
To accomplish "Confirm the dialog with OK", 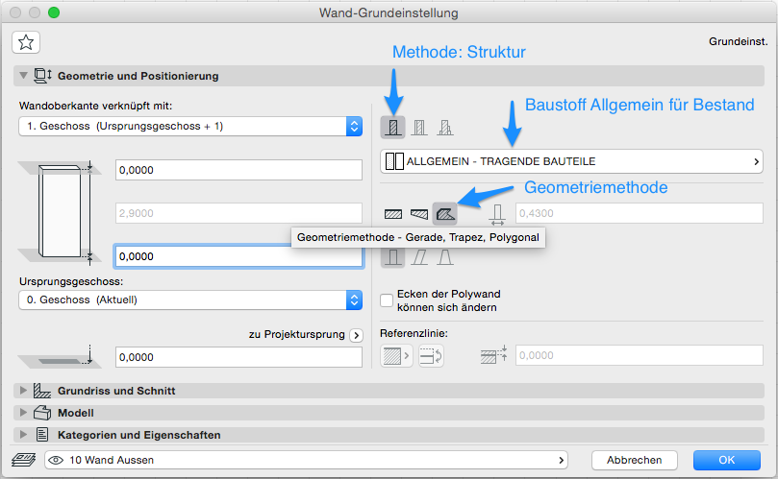I will click(x=726, y=460).
